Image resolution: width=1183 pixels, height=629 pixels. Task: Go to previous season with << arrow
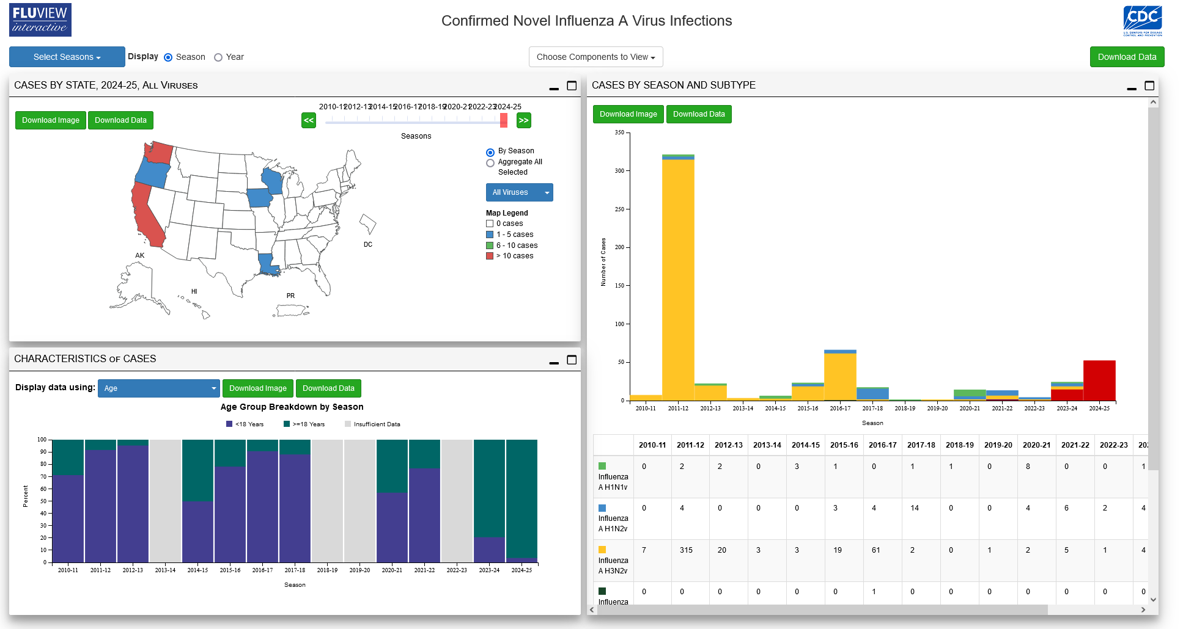click(x=309, y=120)
